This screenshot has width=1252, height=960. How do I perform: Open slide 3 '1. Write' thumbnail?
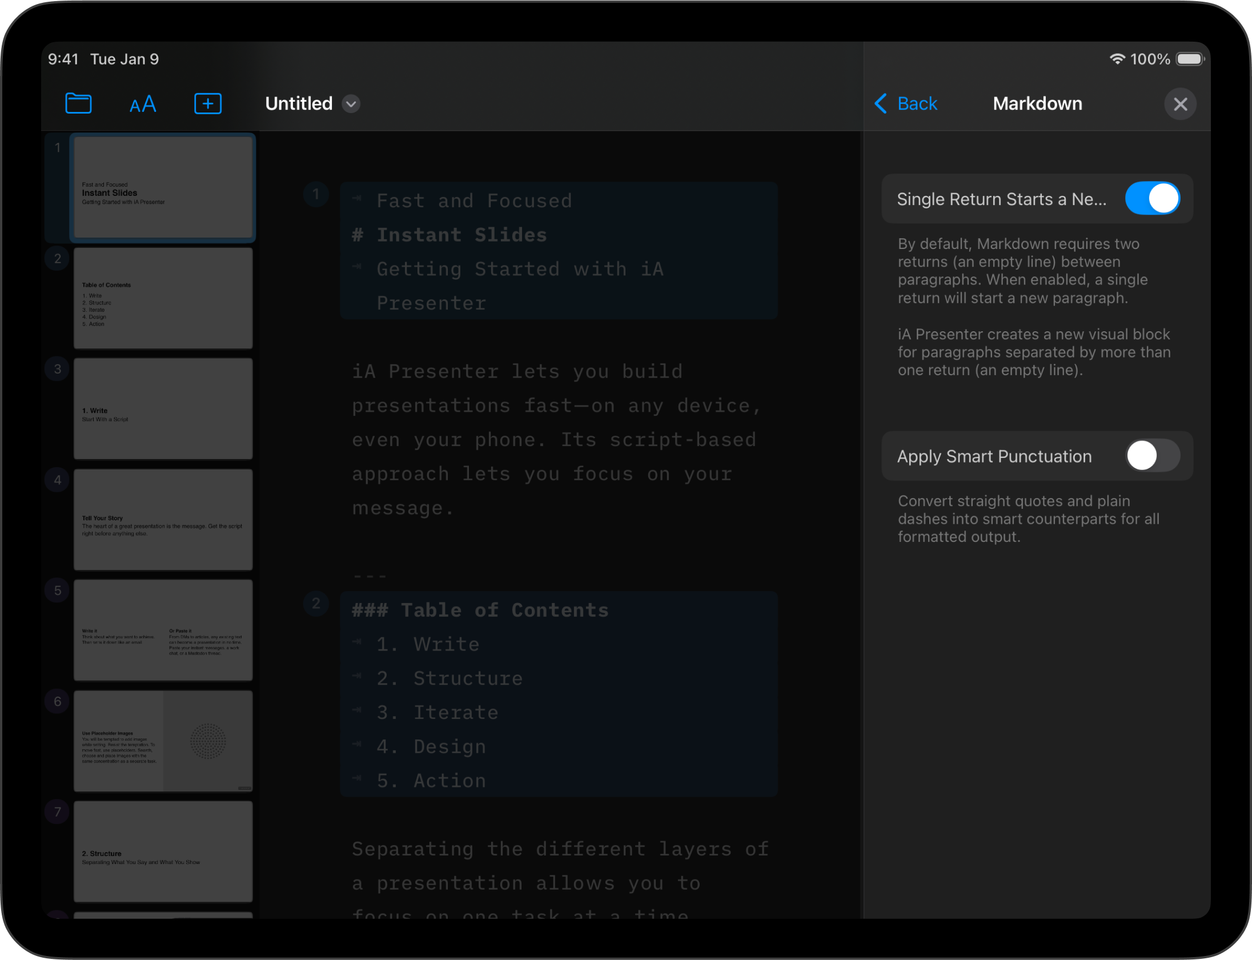[x=163, y=408]
